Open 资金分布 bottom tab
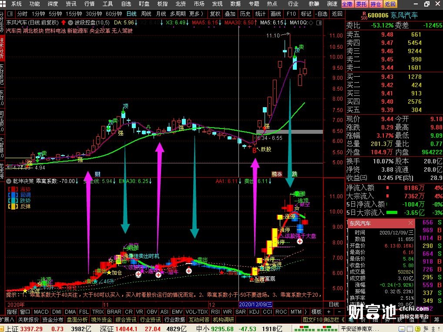443x332 pixels. pos(53,319)
